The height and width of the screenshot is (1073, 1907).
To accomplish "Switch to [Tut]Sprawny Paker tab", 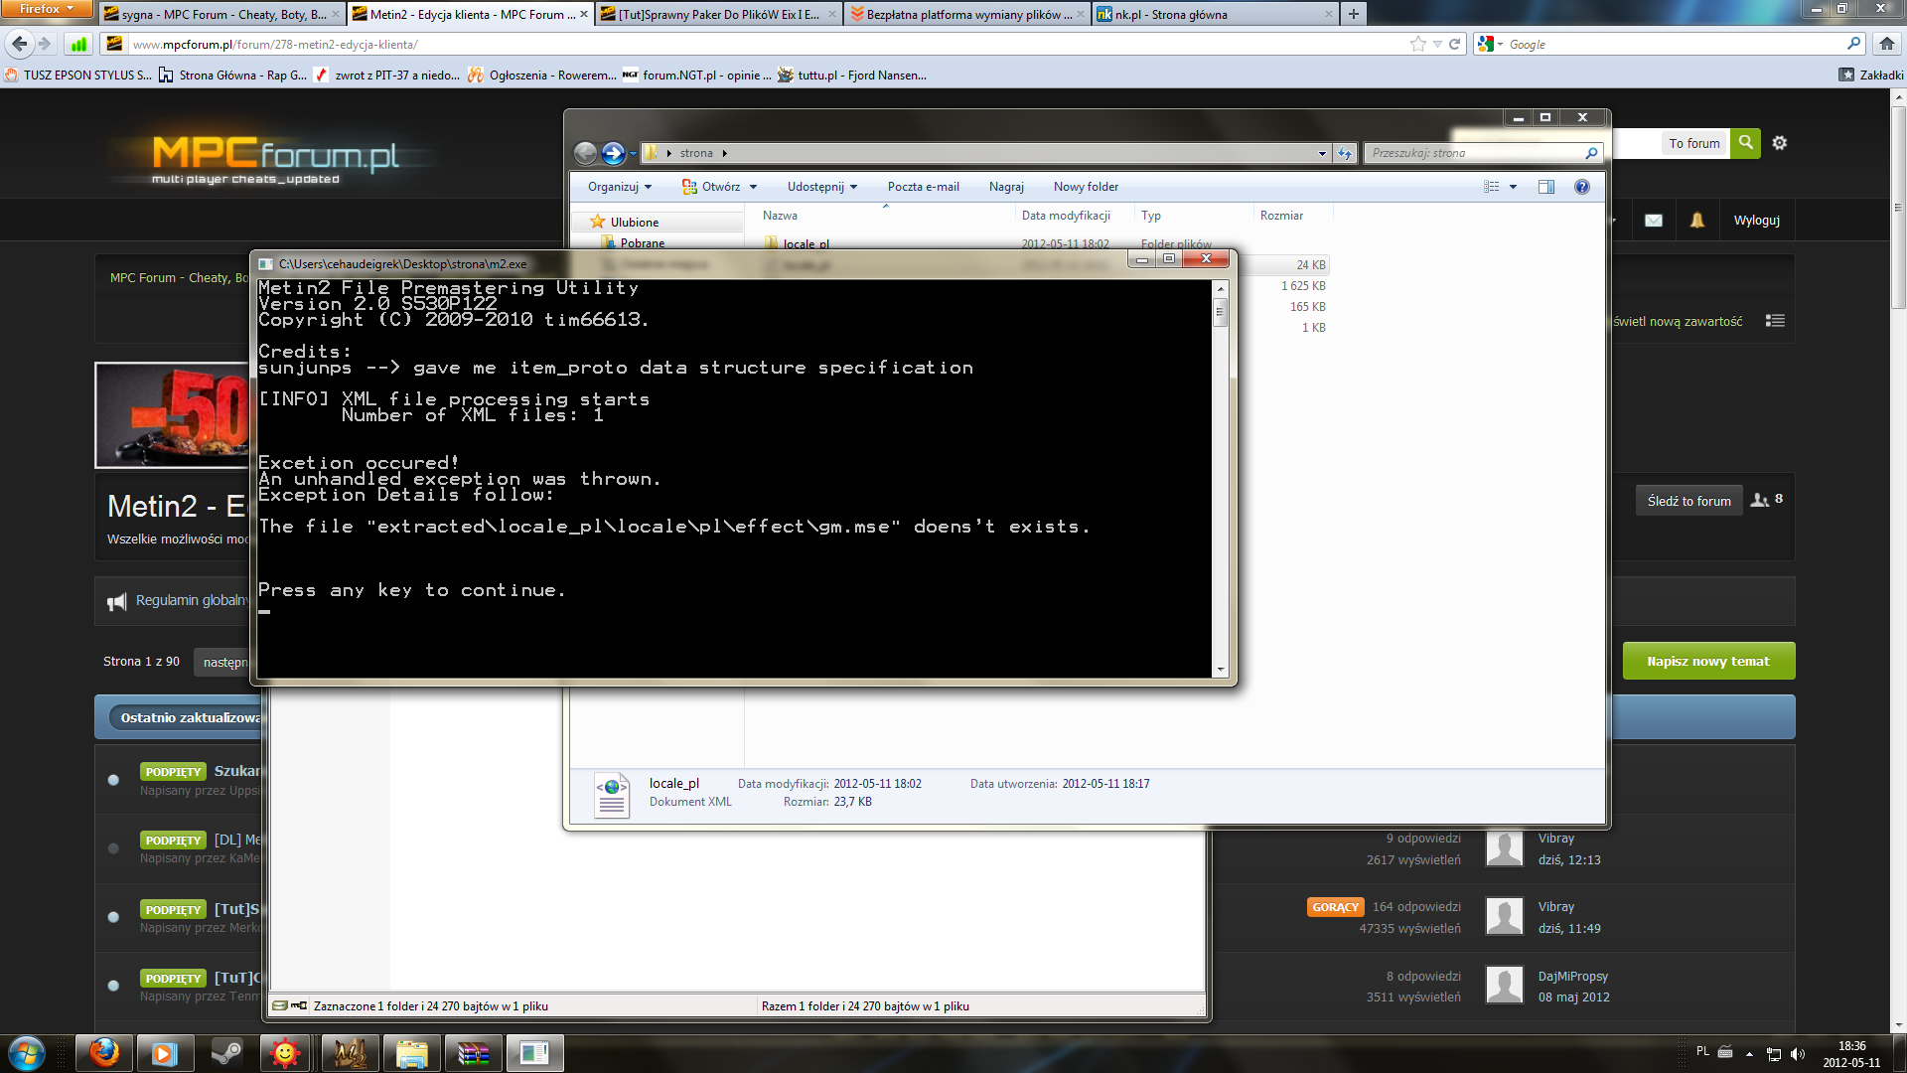I will (717, 14).
